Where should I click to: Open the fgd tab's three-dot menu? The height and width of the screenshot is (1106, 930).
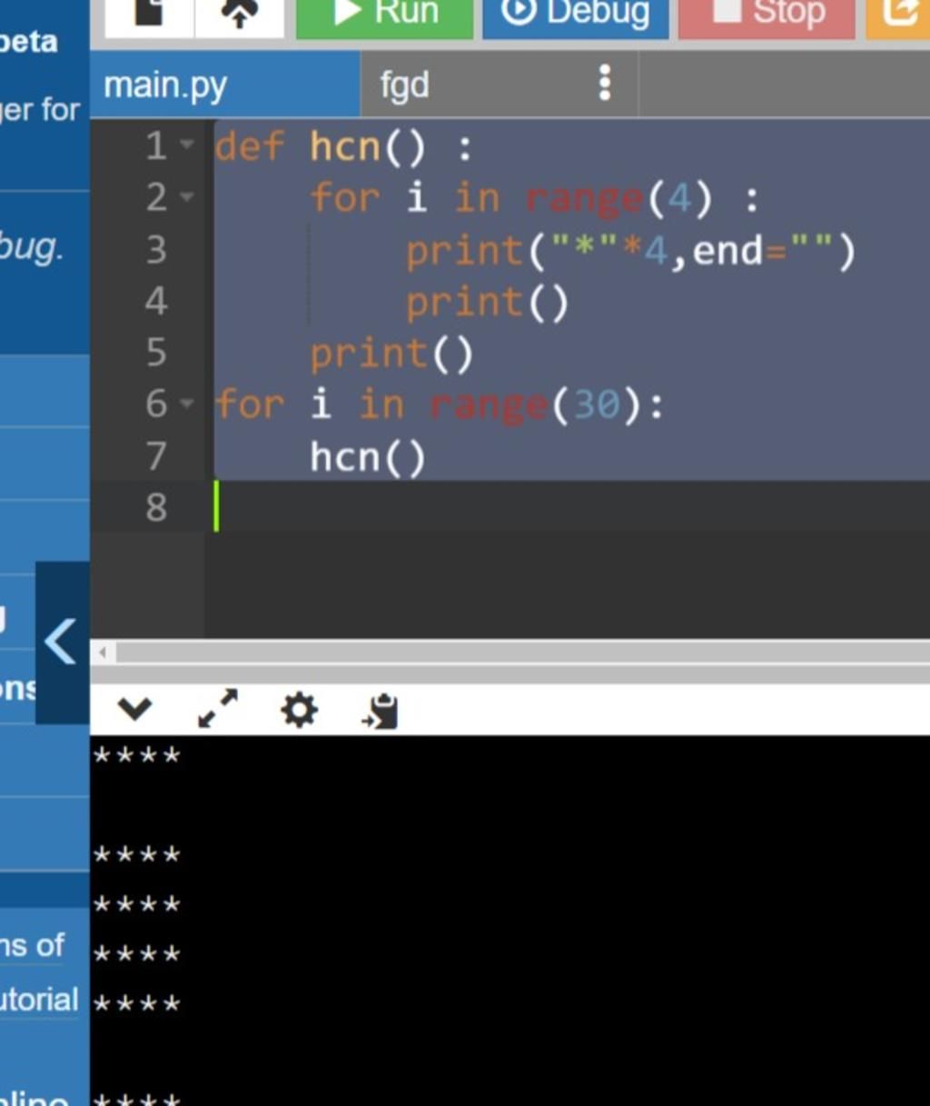[605, 84]
